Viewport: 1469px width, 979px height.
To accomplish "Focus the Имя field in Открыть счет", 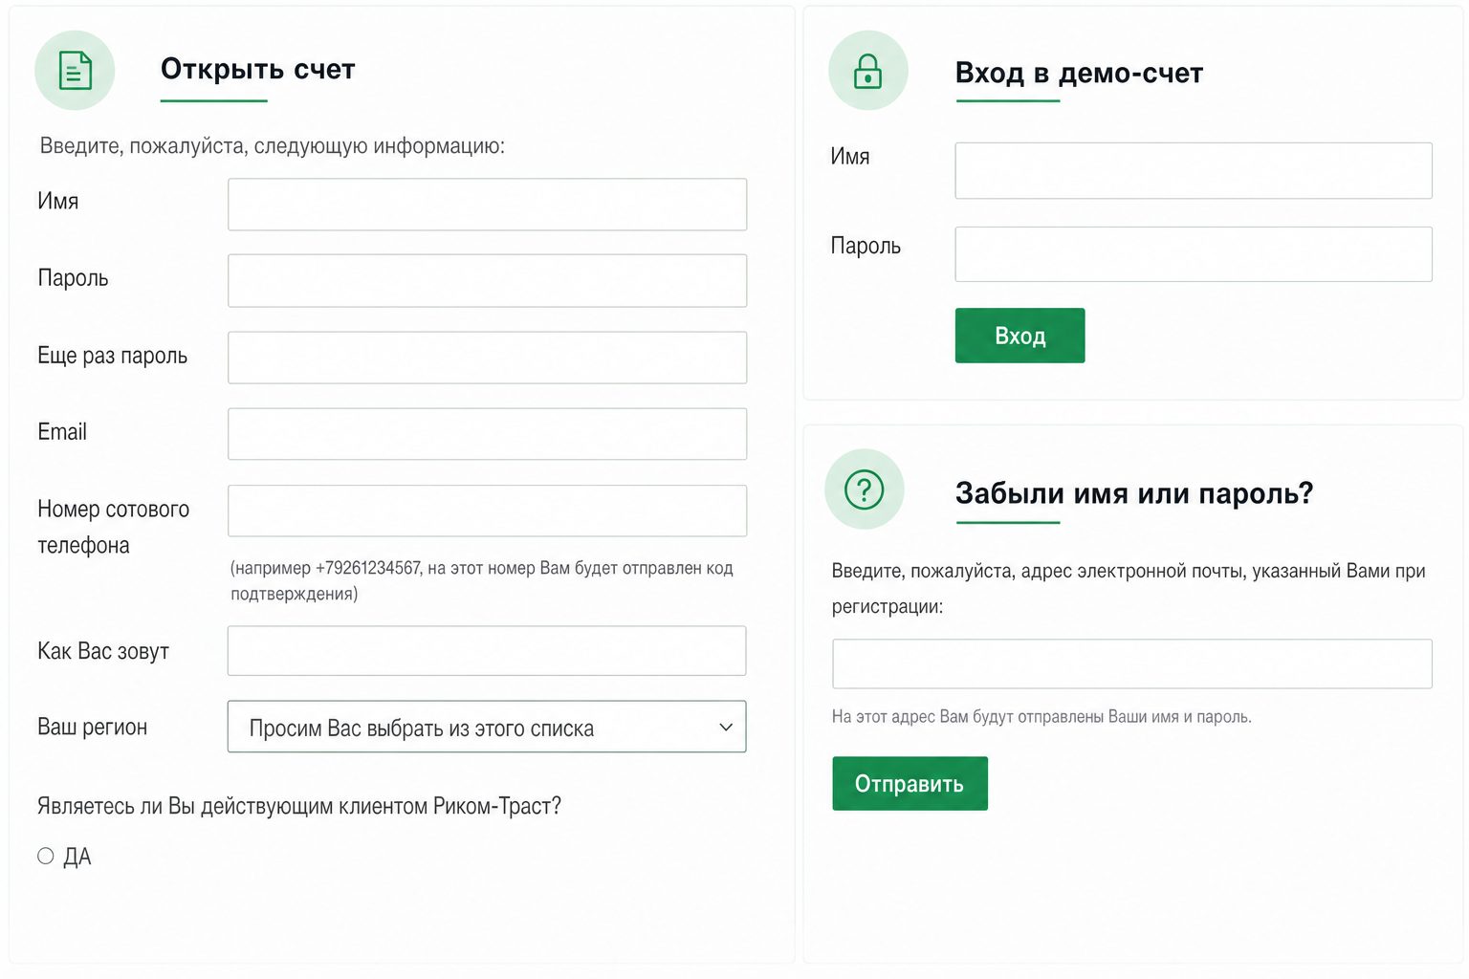I will (x=487, y=205).
